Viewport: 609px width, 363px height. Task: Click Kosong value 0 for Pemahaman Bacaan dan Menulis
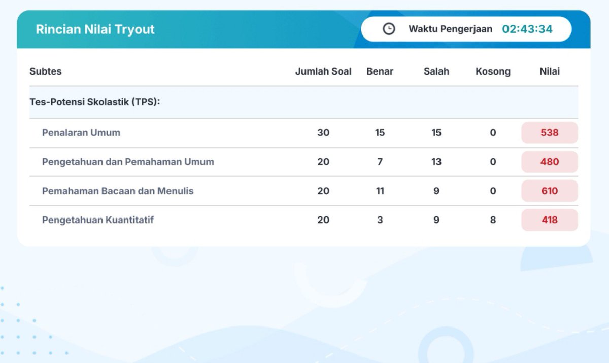click(493, 191)
